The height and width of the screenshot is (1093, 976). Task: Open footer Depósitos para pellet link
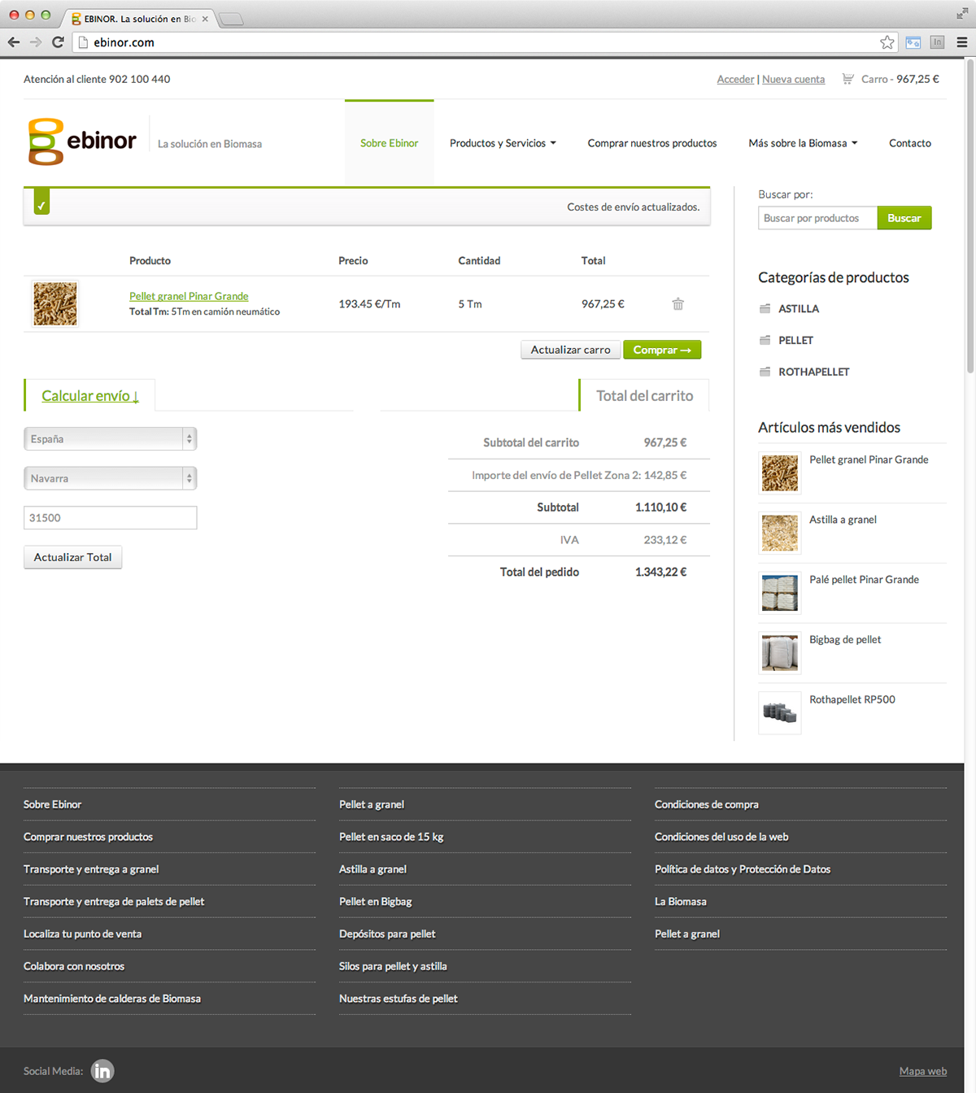coord(387,934)
